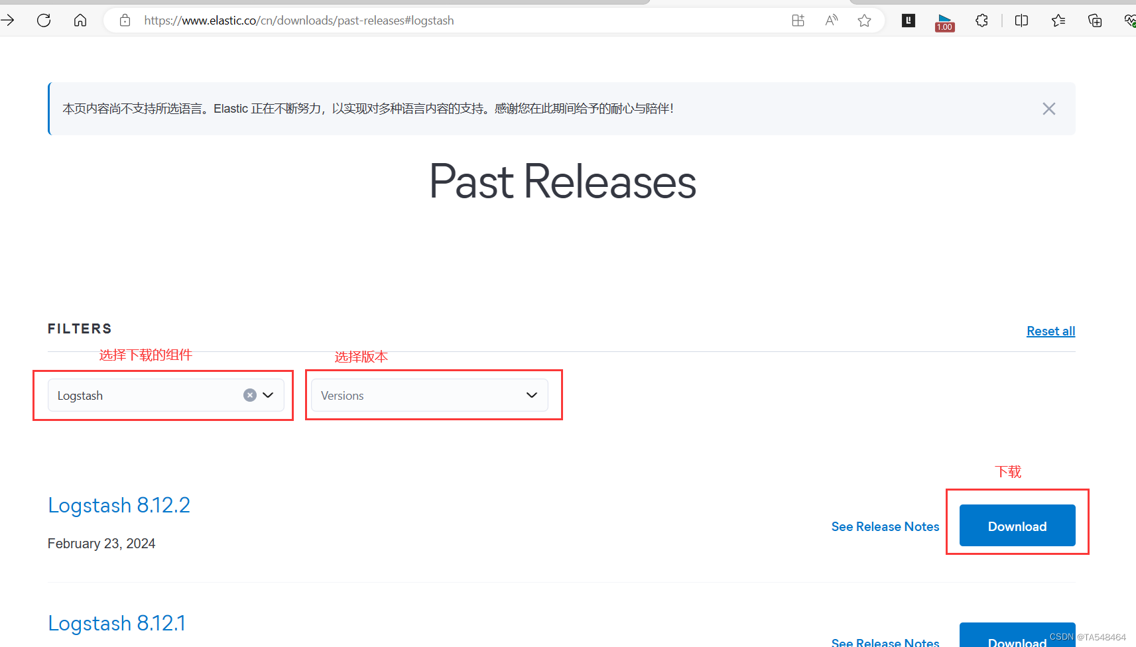Click the address bar URL

point(299,21)
